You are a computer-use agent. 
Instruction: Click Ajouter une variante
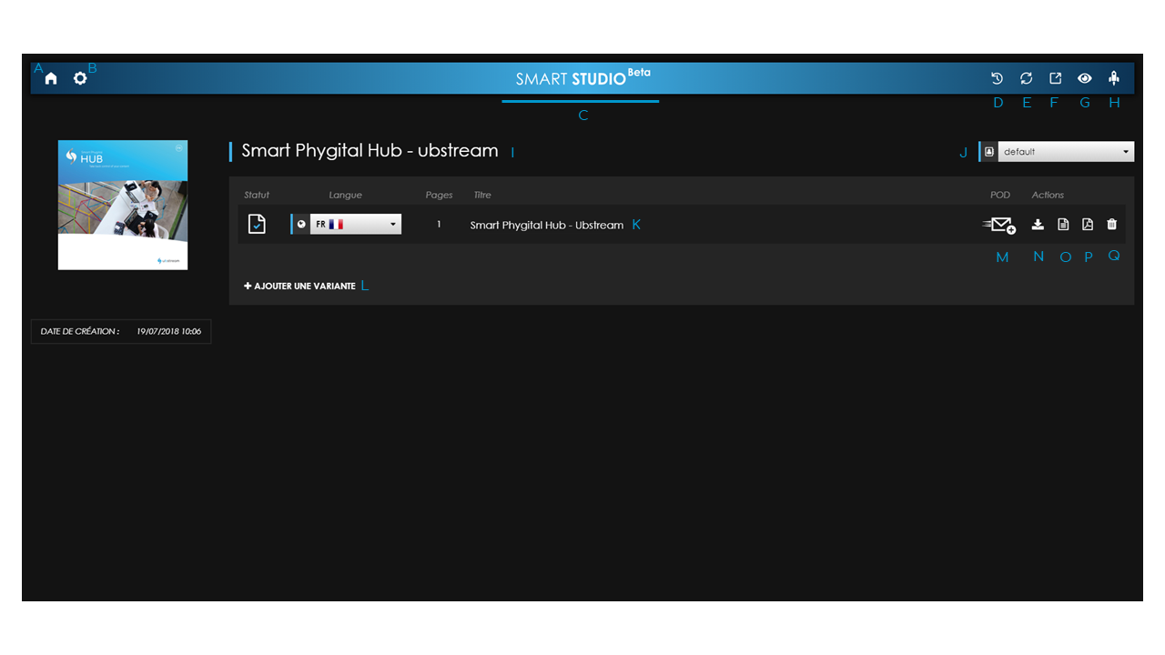[299, 286]
